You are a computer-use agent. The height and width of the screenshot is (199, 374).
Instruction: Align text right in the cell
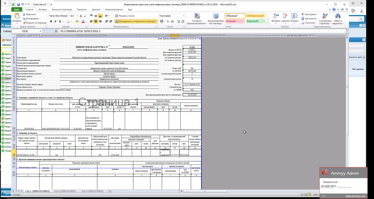click(100, 21)
